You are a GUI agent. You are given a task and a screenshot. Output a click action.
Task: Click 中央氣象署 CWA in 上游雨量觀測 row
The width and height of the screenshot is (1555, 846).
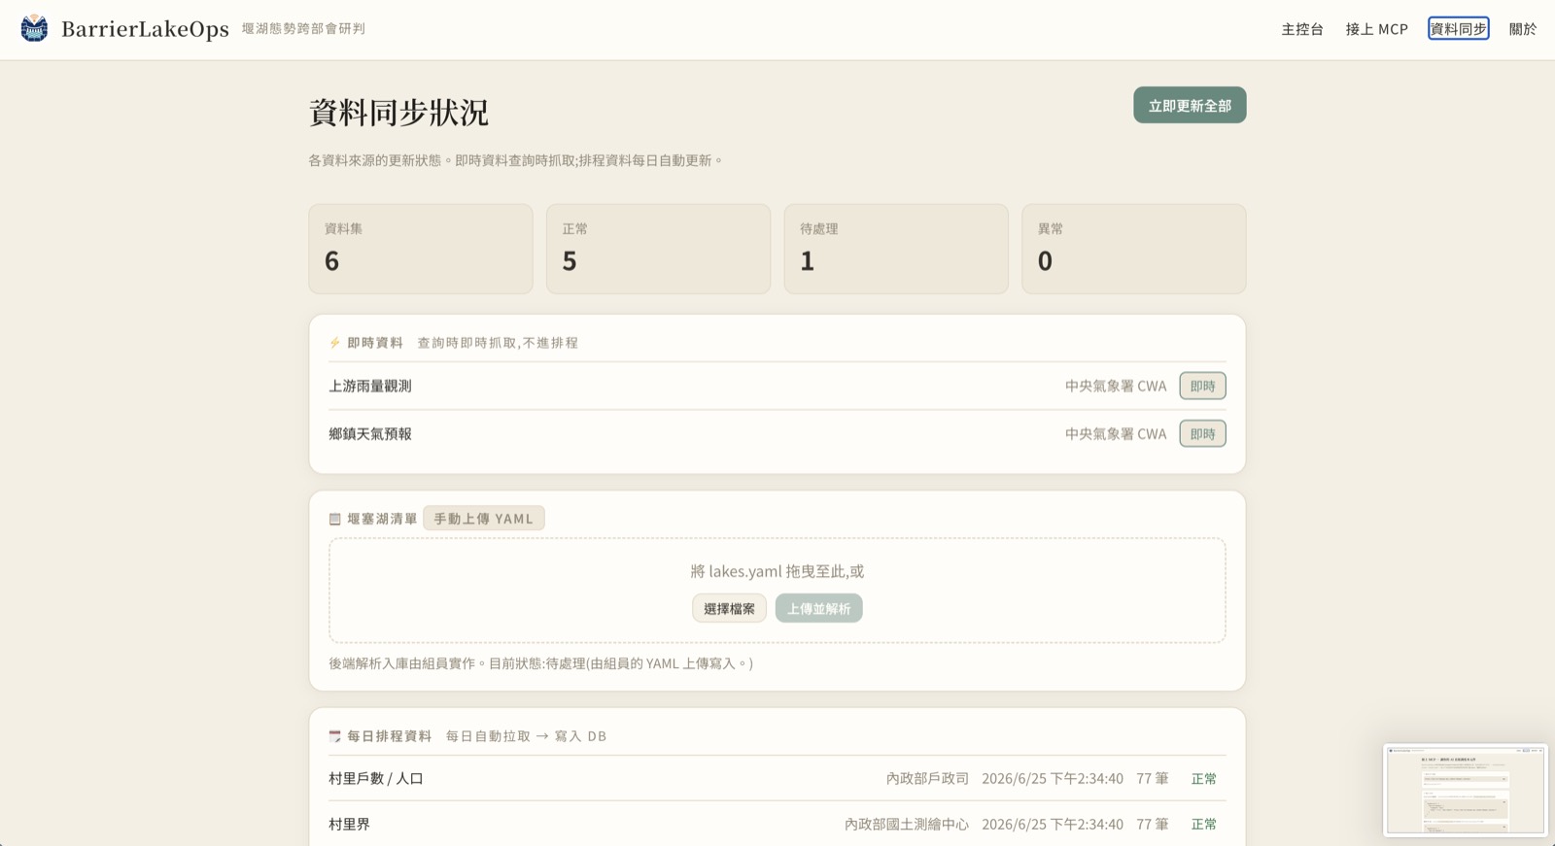tap(1116, 386)
